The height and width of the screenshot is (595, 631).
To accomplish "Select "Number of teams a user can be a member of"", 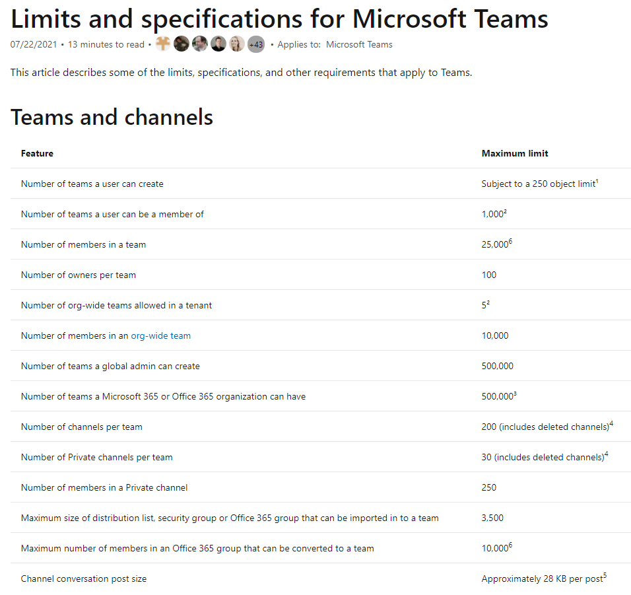I will click(x=112, y=214).
